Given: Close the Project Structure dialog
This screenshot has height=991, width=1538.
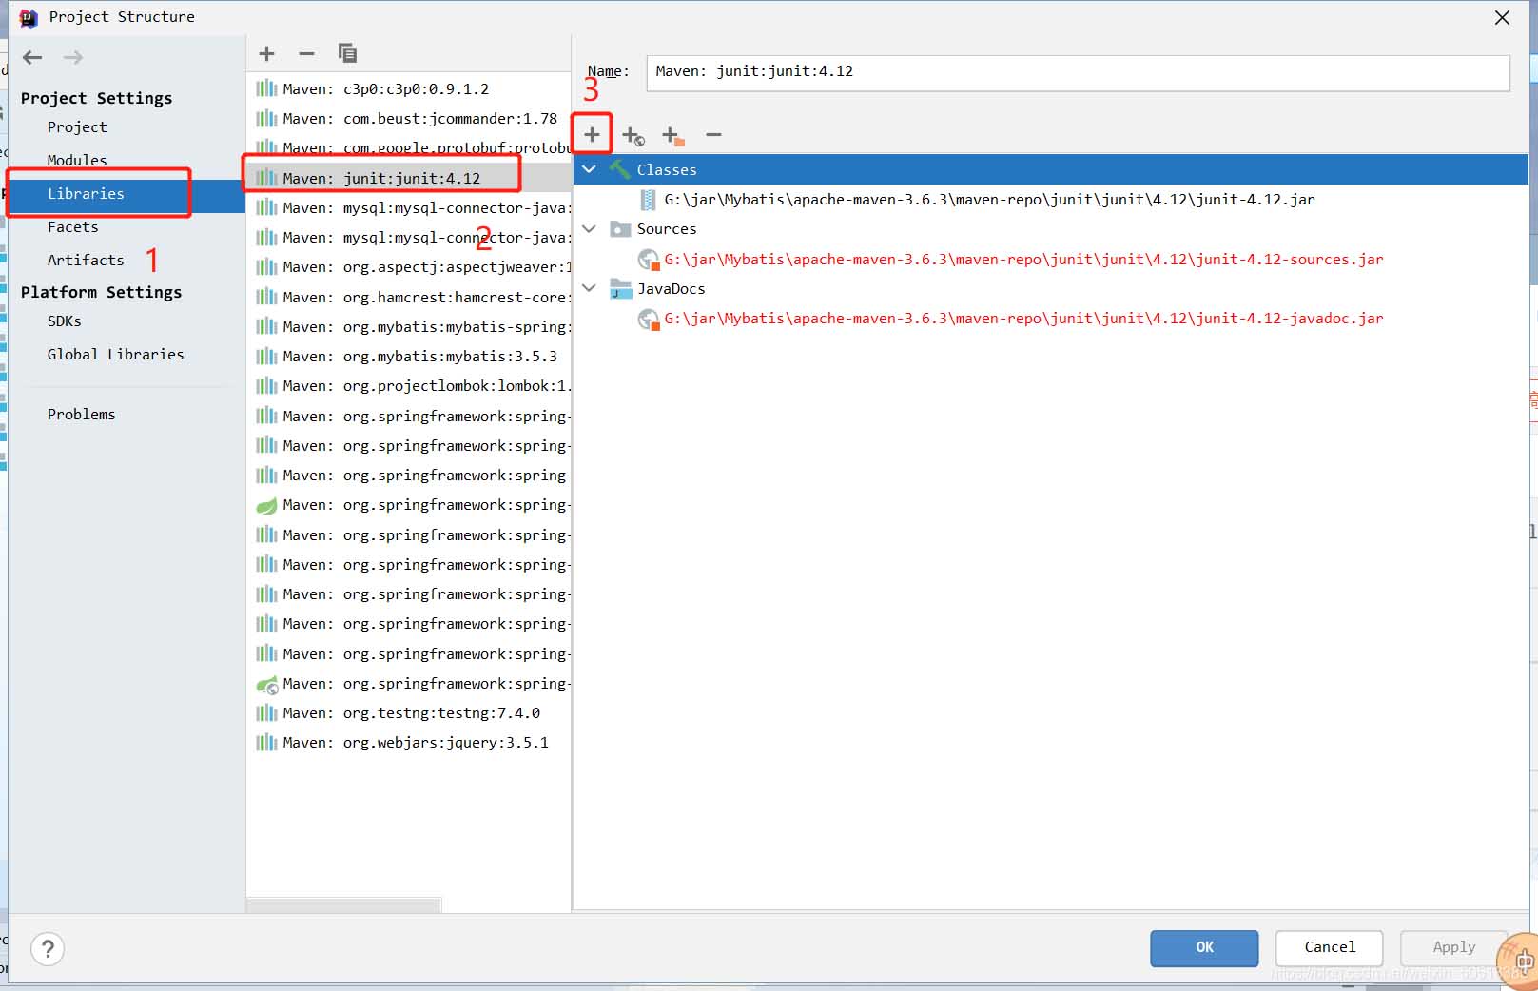Looking at the screenshot, I should click(x=1502, y=17).
